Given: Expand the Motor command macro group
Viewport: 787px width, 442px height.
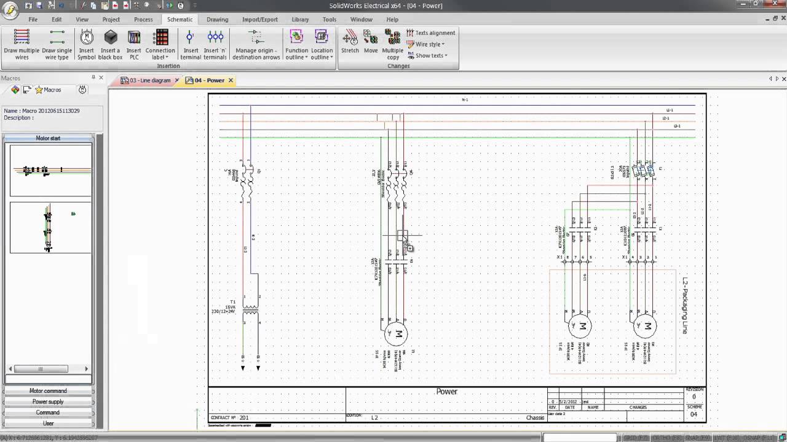Looking at the screenshot, I should point(48,391).
